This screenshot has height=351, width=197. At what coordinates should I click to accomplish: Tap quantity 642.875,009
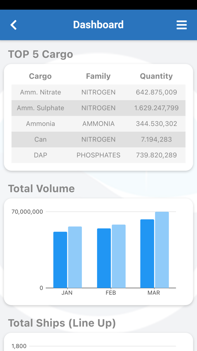click(x=156, y=92)
